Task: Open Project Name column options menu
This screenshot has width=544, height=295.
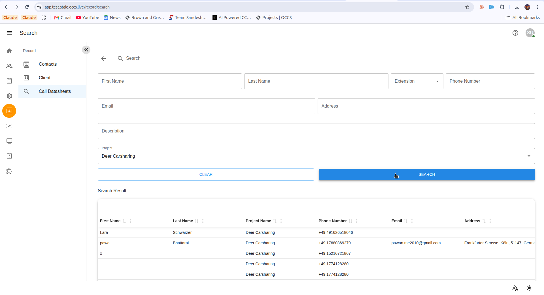Action: (281, 221)
